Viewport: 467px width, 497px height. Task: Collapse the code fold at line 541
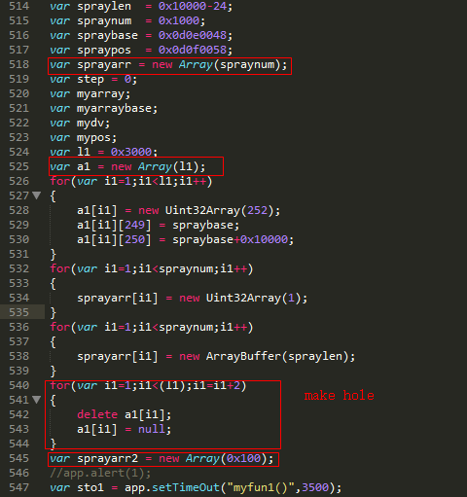tap(37, 400)
